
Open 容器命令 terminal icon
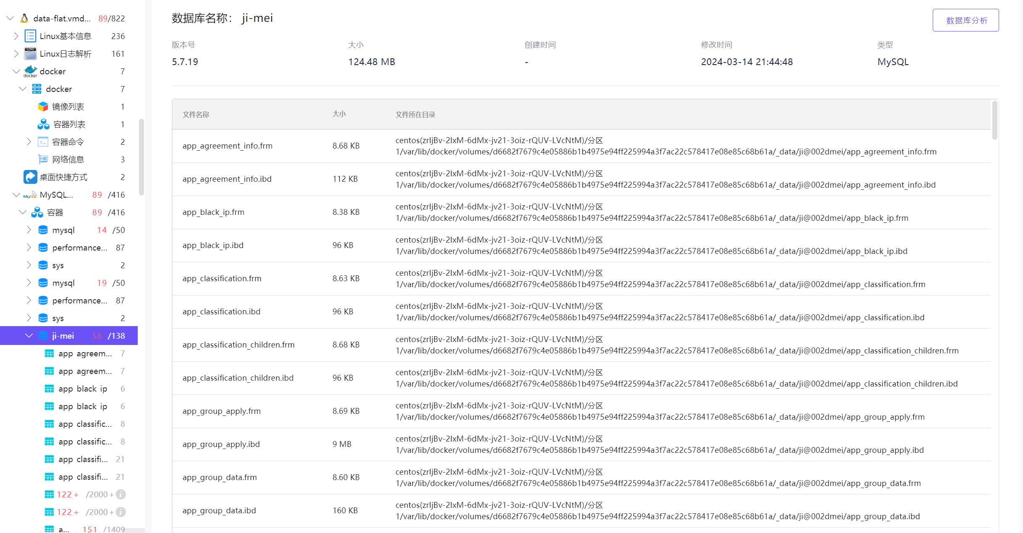click(x=43, y=142)
